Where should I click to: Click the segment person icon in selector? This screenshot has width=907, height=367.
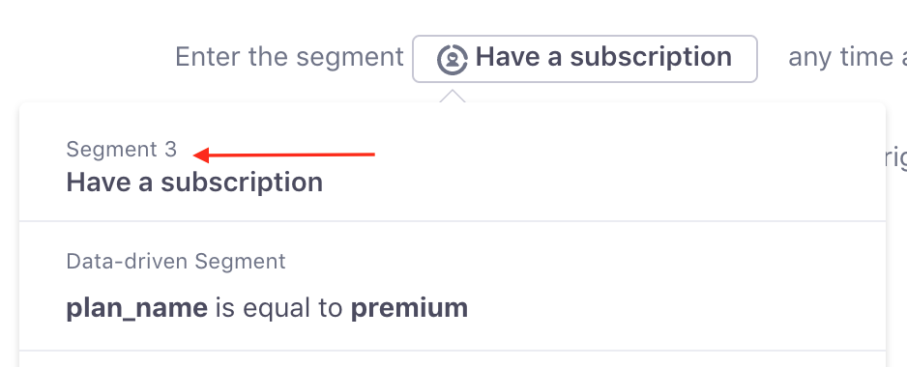point(452,59)
